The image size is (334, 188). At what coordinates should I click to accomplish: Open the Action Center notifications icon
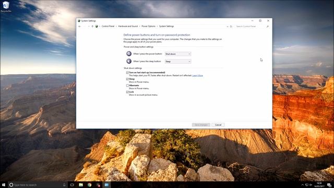(329, 185)
